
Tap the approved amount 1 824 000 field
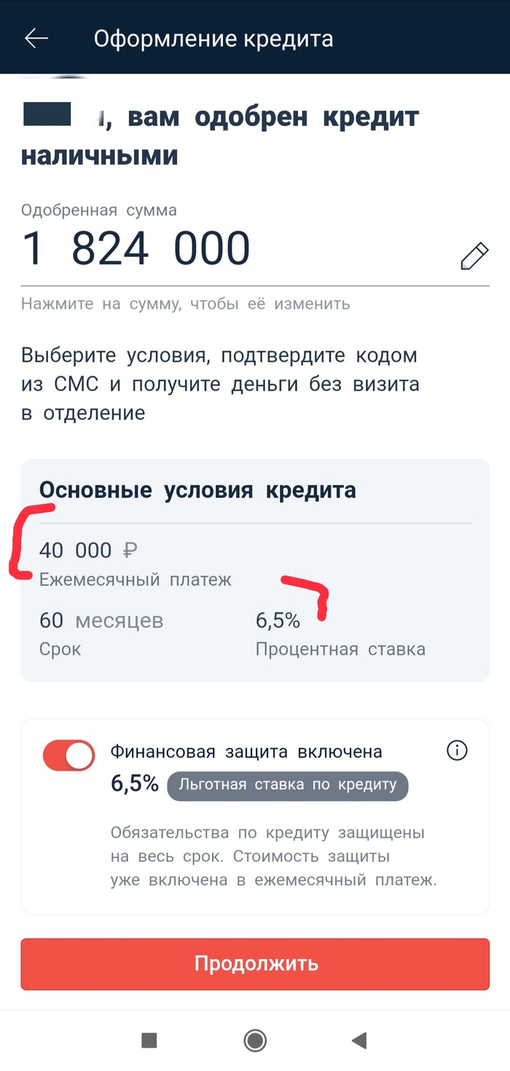[136, 249]
